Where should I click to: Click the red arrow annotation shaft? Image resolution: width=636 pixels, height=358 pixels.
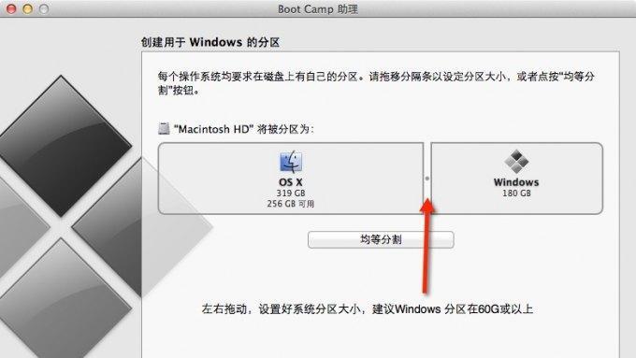point(426,251)
